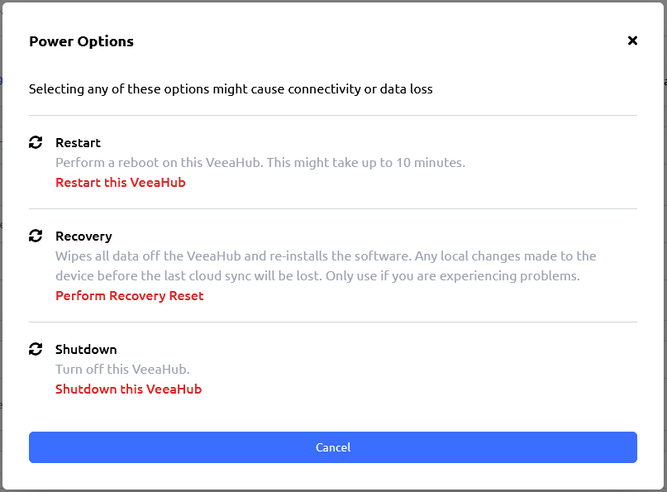Click 'Only use if you are experiencing problems' sentence
The width and height of the screenshot is (667, 492).
tap(453, 276)
